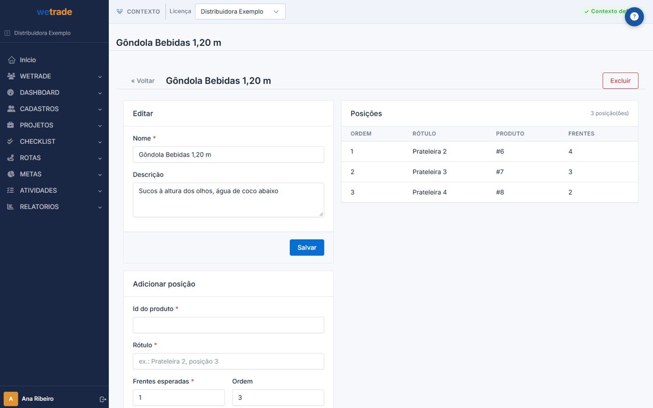This screenshot has width=653, height=408.
Task: Click product #8 in positions table
Action: pos(500,192)
